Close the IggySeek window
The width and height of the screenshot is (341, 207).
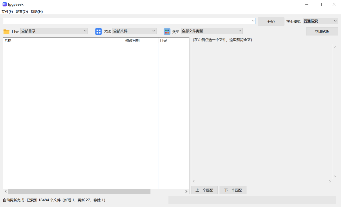(x=334, y=4)
